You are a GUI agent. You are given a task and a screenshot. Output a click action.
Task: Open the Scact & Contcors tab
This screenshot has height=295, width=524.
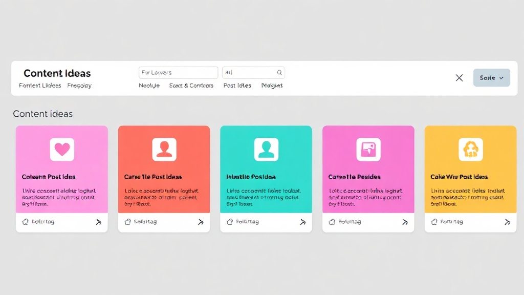click(191, 86)
